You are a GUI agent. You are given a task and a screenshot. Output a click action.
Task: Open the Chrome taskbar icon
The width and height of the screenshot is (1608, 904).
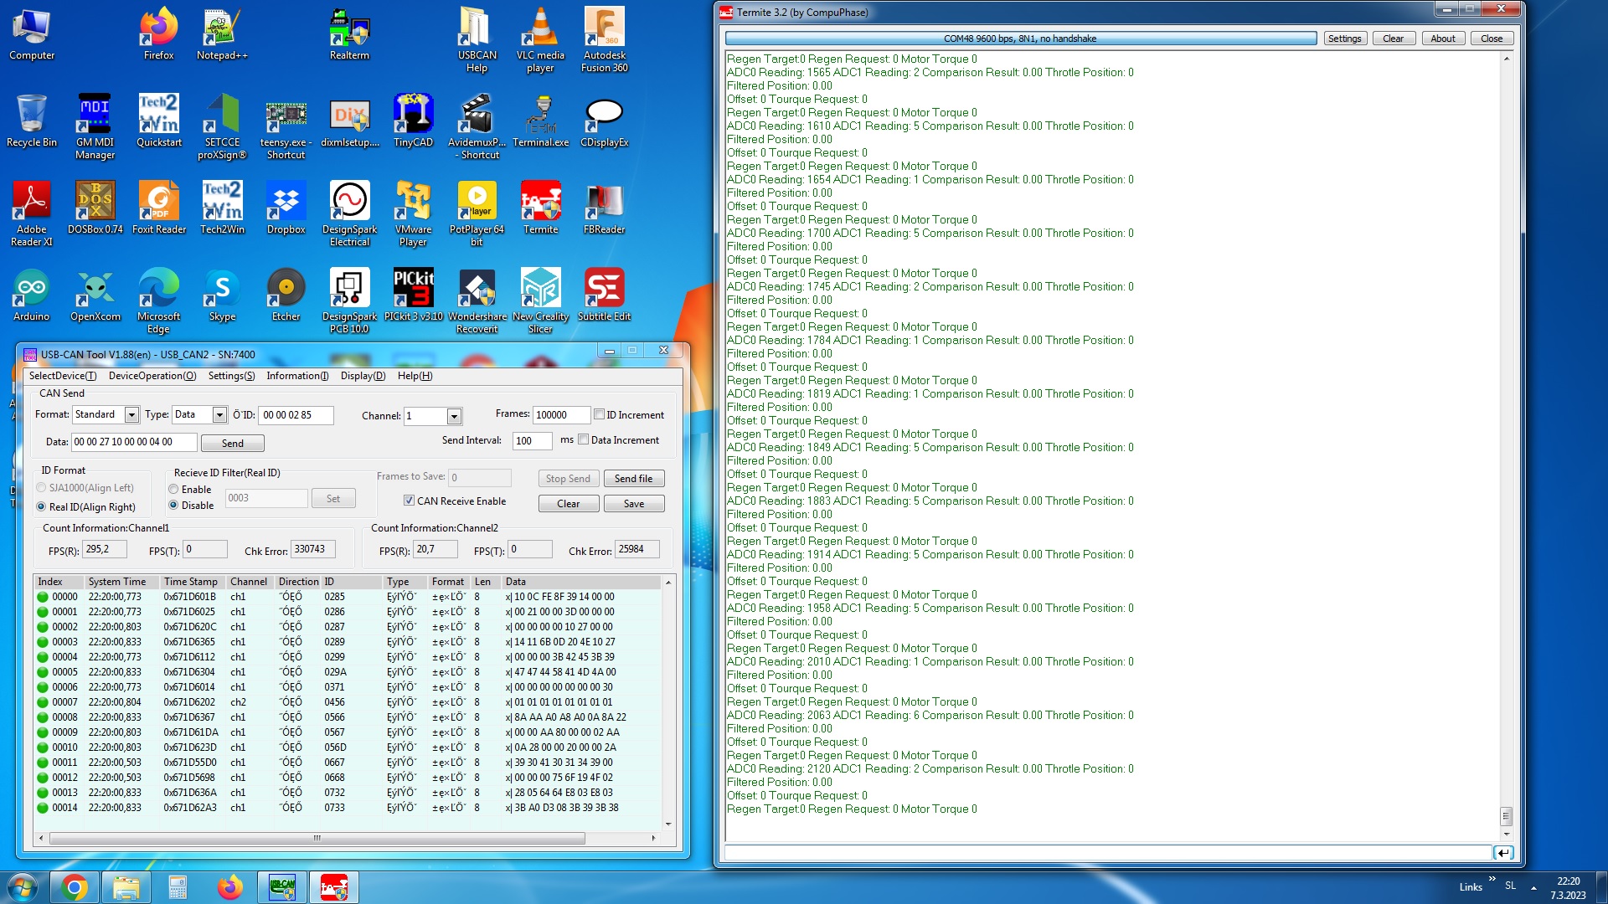tap(75, 887)
